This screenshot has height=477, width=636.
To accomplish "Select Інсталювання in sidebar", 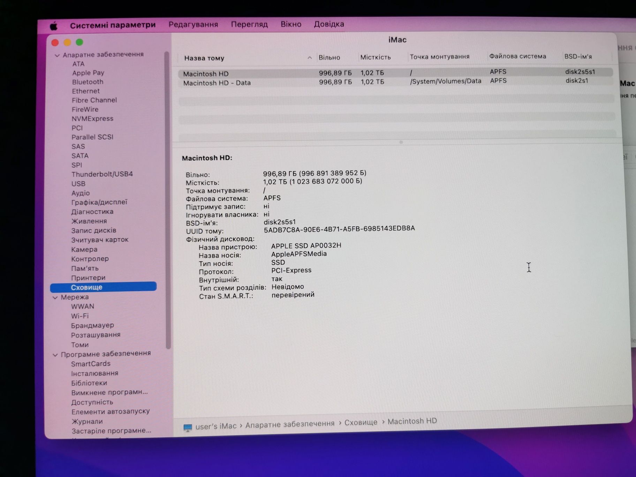I will point(94,373).
